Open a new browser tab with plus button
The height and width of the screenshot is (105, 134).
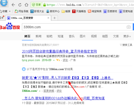coord(54,18)
